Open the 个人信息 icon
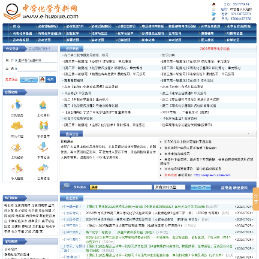259x259 pixels. (x=17, y=168)
